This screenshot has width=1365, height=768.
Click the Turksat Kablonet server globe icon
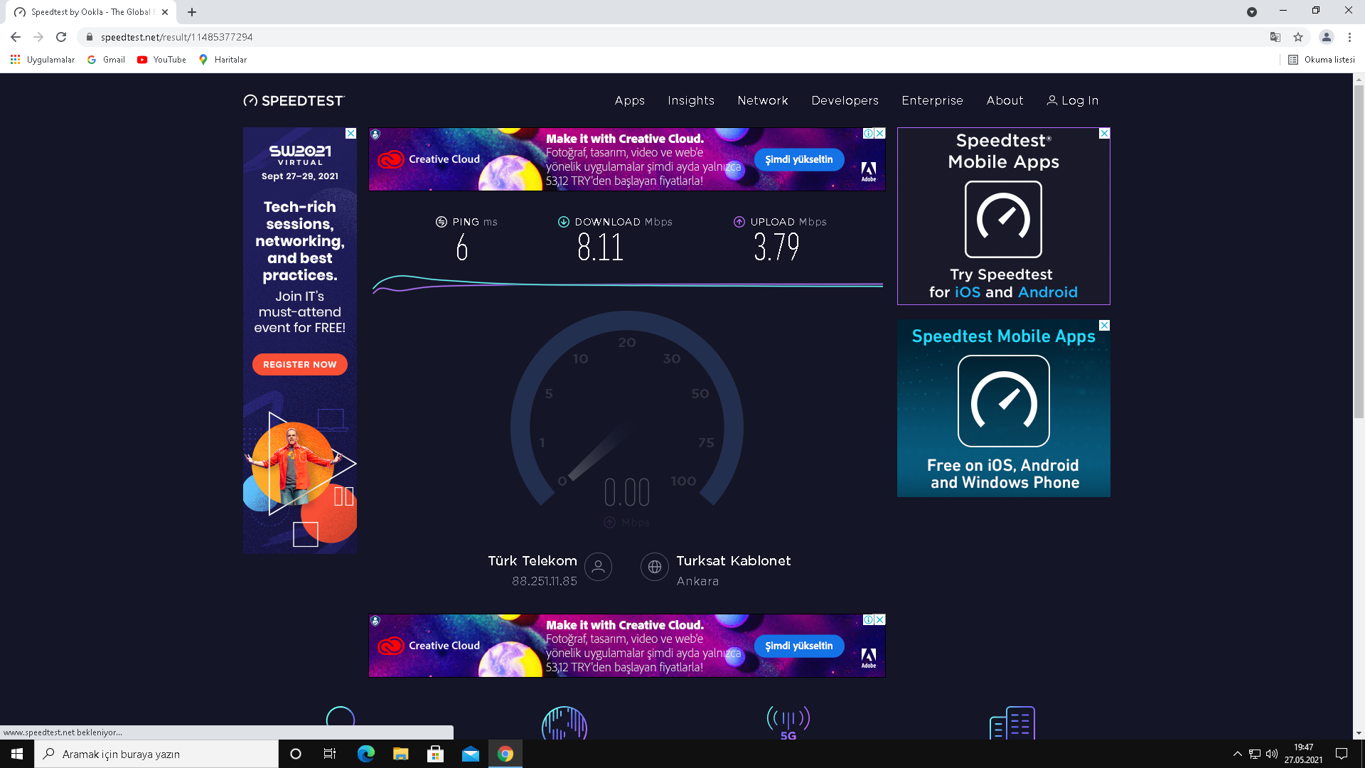(x=654, y=567)
